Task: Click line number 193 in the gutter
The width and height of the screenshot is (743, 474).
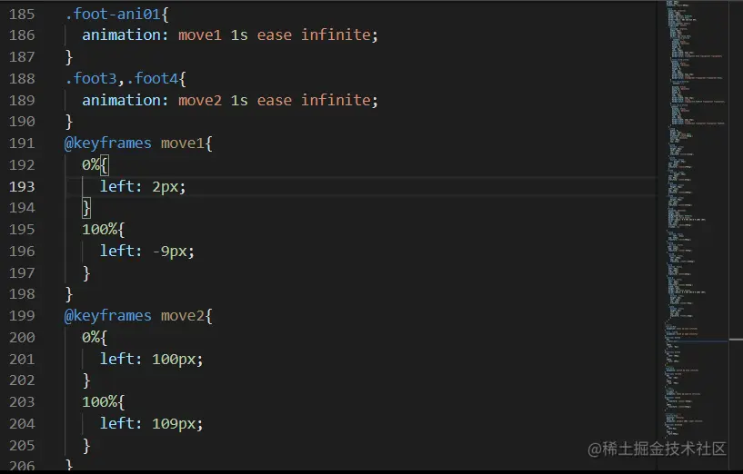Action: tap(20, 186)
